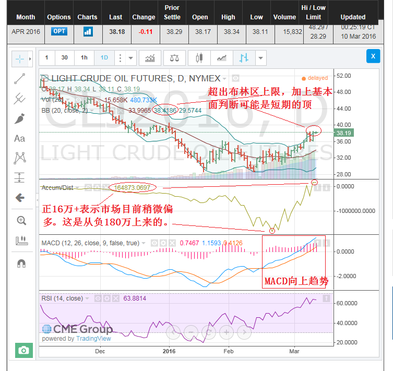Screen dimensions: 393x371
Task: Pick the brush drawing tool
Action: click(20, 118)
